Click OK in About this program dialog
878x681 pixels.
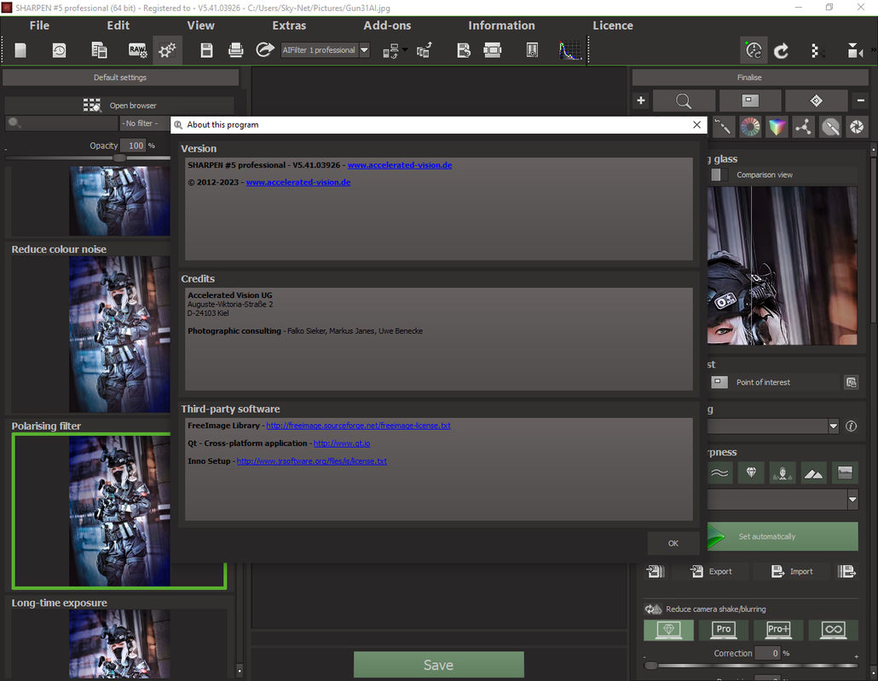point(673,543)
